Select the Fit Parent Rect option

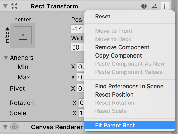pyautogui.click(x=115, y=126)
